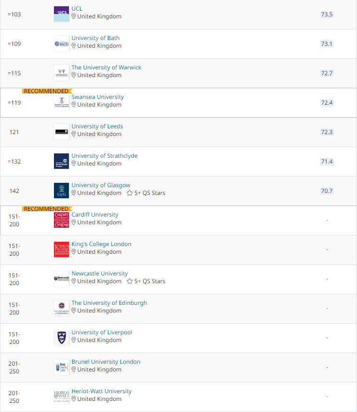Viewport: 357px width, 412px height.
Task: Click the Recommended badge above Swansea University
Action: 46,91
